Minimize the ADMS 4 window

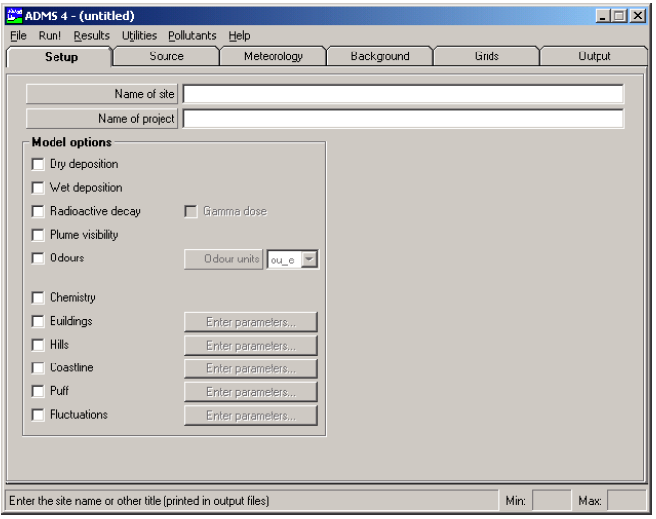(x=602, y=16)
